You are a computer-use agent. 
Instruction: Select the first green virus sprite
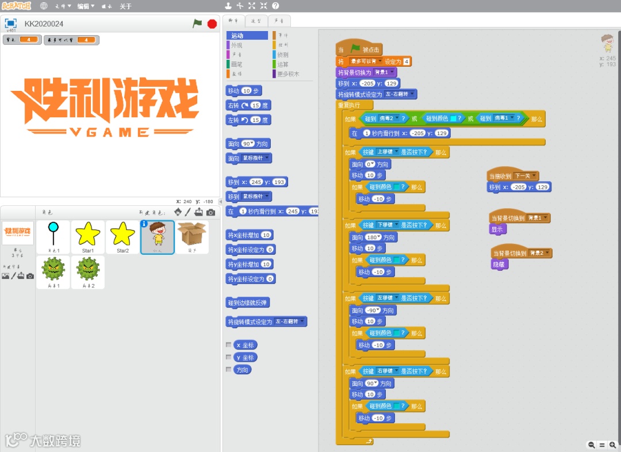(53, 272)
